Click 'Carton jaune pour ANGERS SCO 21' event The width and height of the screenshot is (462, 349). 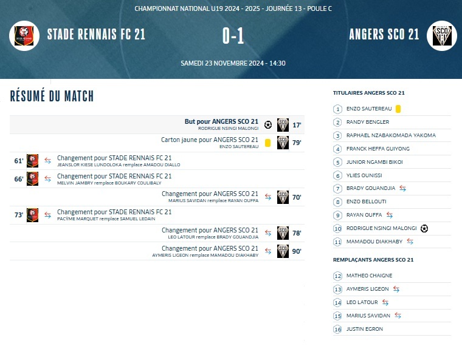210,140
